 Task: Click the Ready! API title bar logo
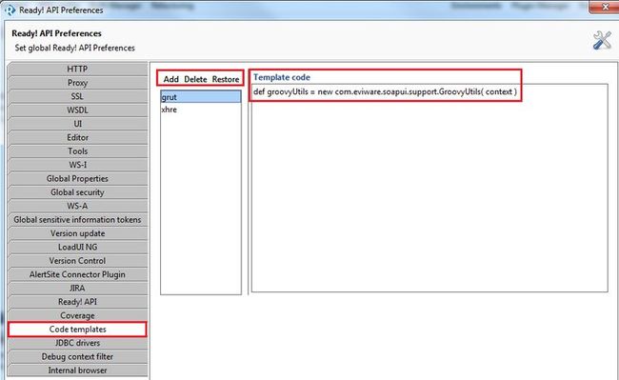click(10, 10)
